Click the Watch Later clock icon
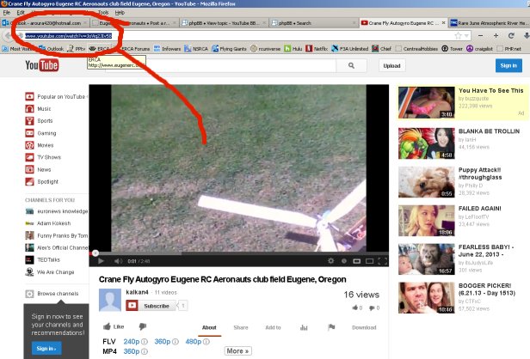The image size is (530, 359). tap(344, 261)
